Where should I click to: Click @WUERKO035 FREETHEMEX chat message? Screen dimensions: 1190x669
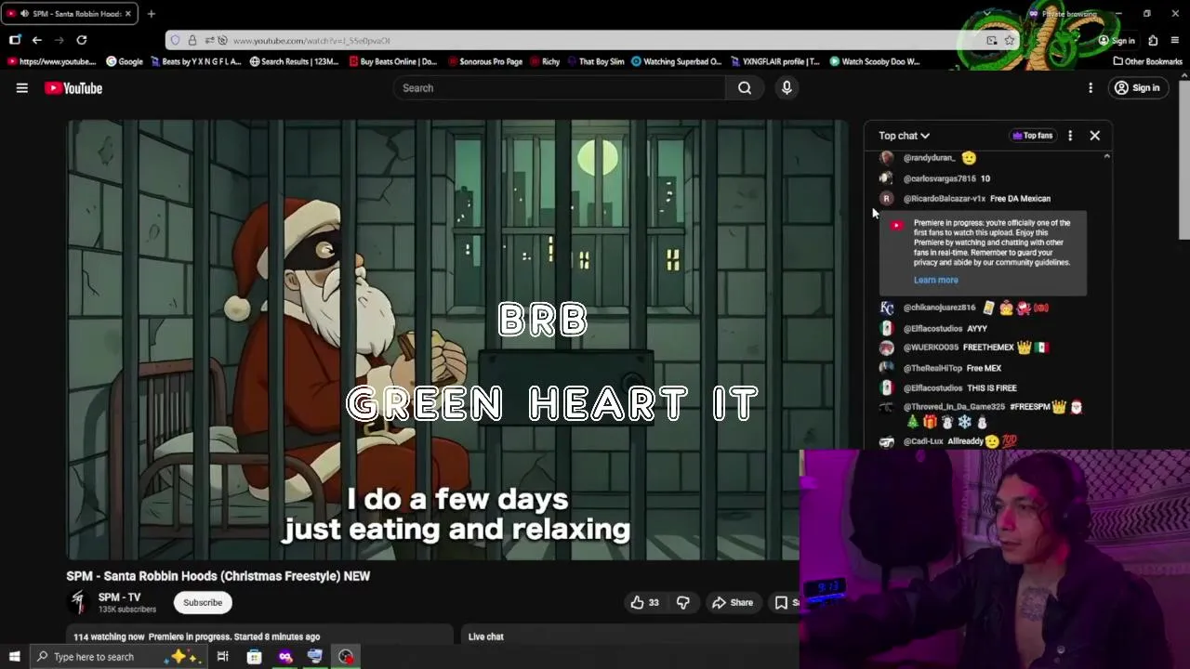(965, 348)
